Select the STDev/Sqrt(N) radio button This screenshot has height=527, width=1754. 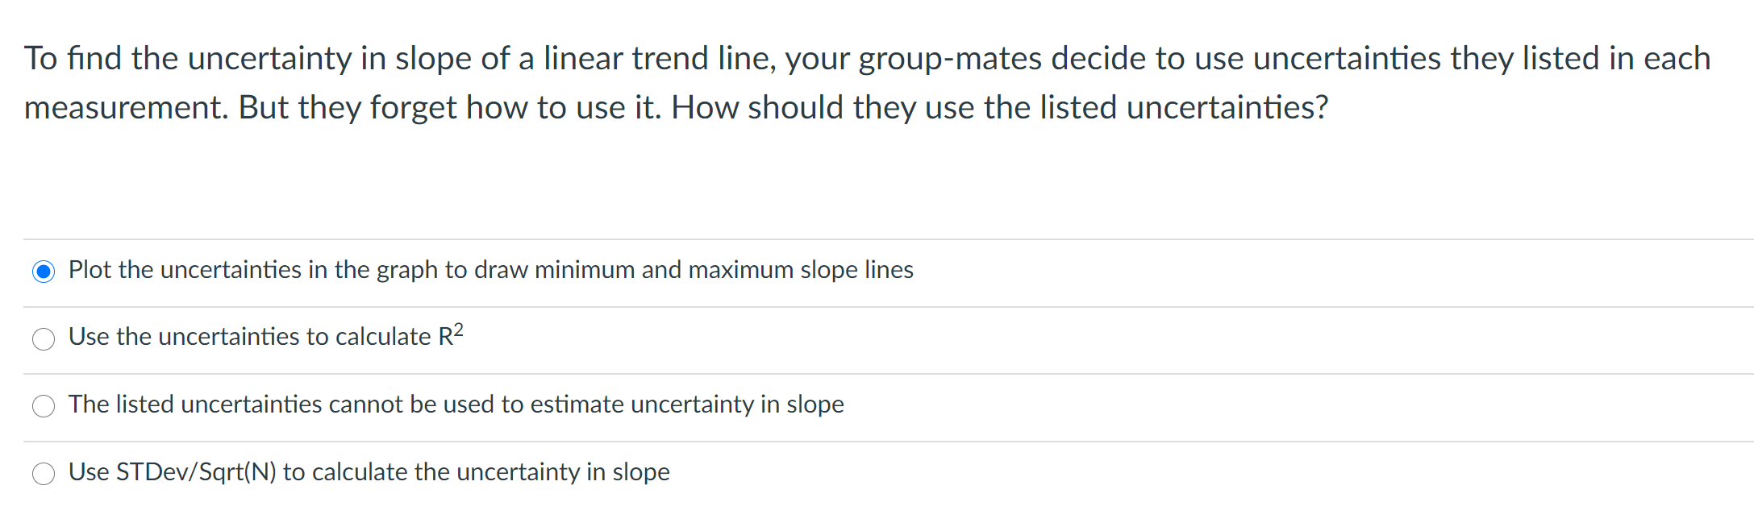44,474
